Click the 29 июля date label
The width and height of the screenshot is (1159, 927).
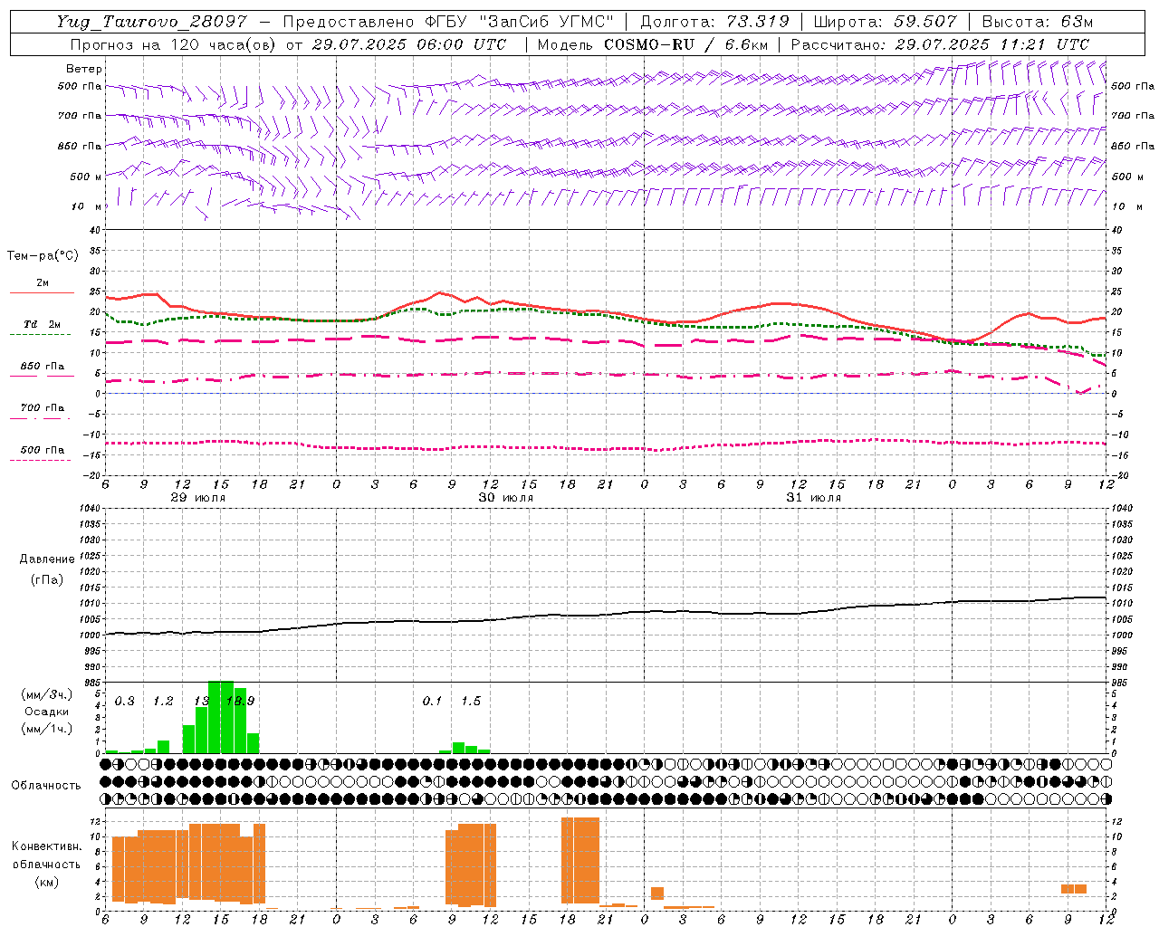point(198,498)
